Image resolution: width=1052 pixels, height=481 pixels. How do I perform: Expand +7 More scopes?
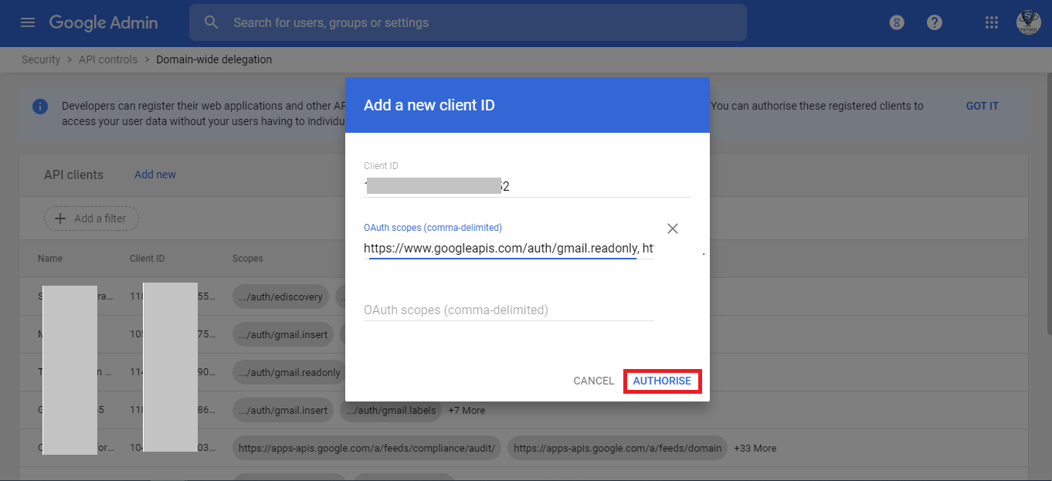(467, 411)
